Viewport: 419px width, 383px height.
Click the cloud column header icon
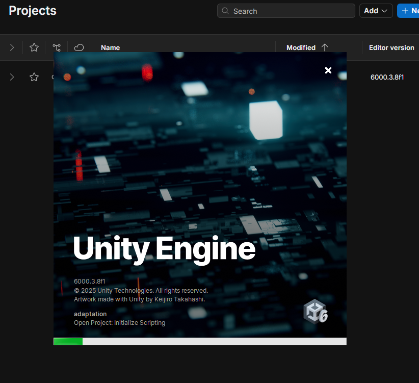(79, 47)
